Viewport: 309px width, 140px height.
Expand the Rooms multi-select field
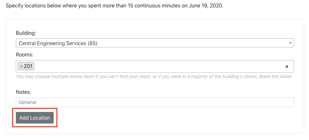coord(155,66)
